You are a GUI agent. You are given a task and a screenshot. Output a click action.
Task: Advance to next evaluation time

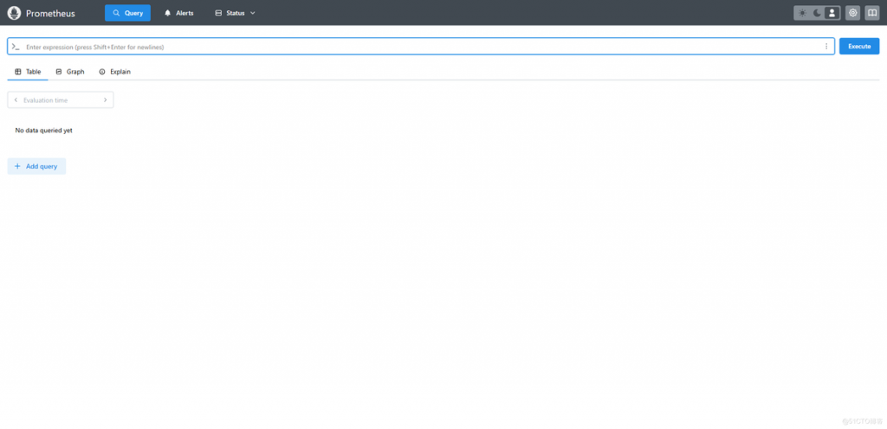click(x=106, y=100)
